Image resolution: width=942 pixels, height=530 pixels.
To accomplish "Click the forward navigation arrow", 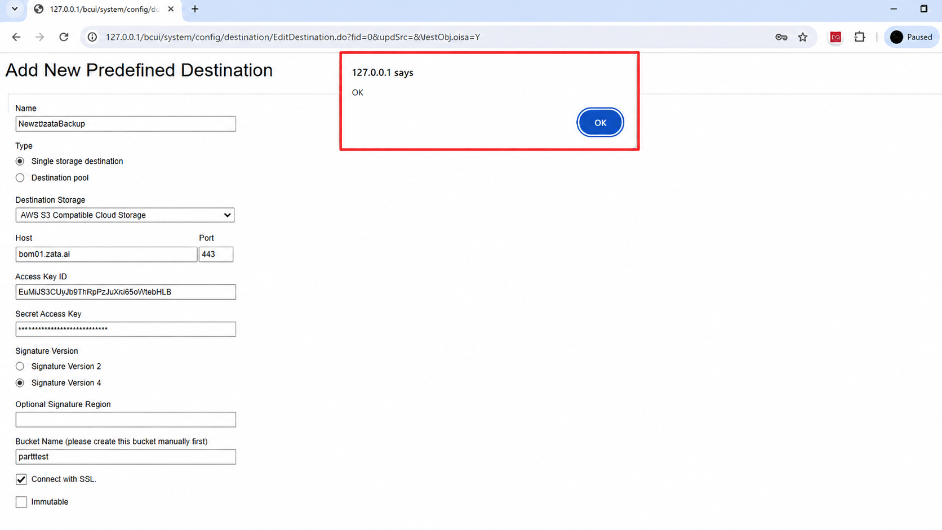I will 39,37.
